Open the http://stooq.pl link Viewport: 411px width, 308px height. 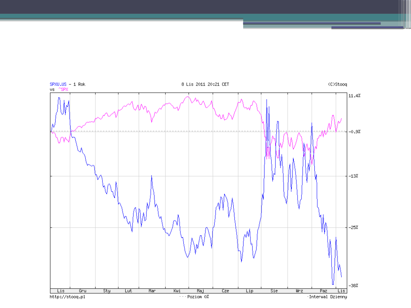[x=67, y=297]
